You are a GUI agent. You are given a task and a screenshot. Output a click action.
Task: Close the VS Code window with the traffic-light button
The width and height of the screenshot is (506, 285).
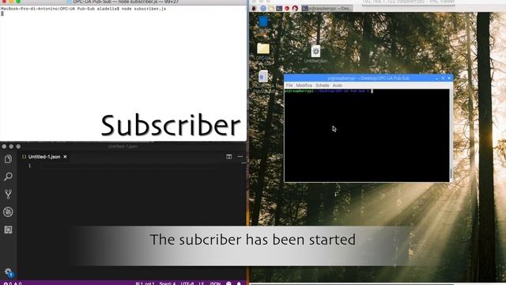click(4, 146)
